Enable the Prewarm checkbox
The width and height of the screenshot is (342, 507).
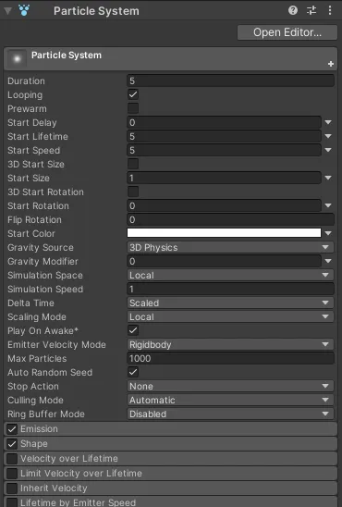click(x=133, y=108)
